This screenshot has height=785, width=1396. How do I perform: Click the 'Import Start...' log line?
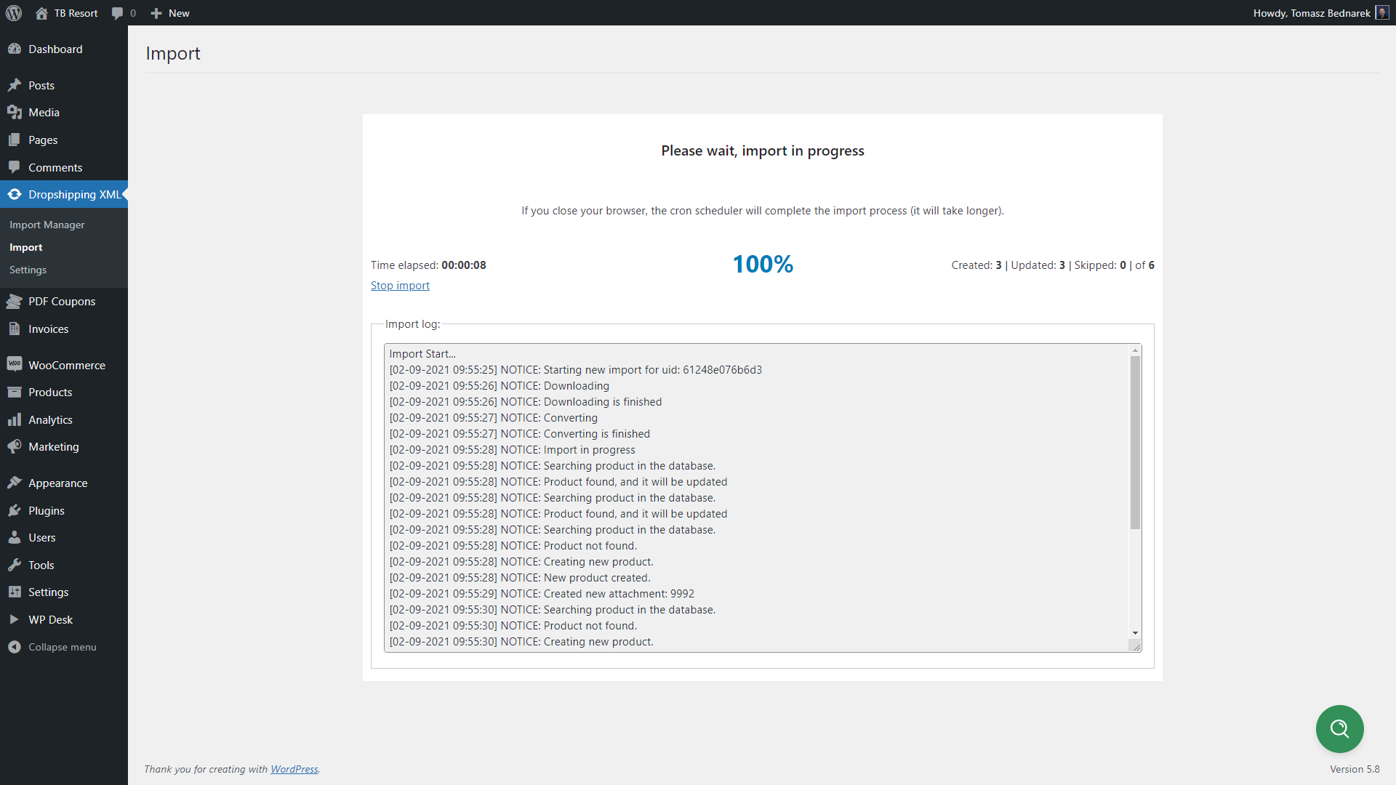[x=422, y=354]
